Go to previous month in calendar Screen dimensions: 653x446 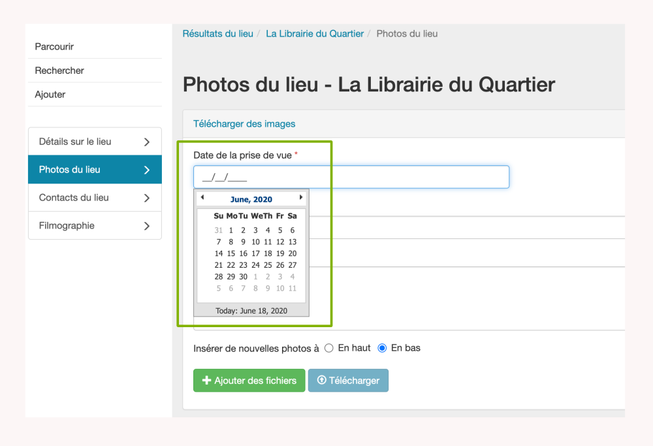tap(202, 197)
